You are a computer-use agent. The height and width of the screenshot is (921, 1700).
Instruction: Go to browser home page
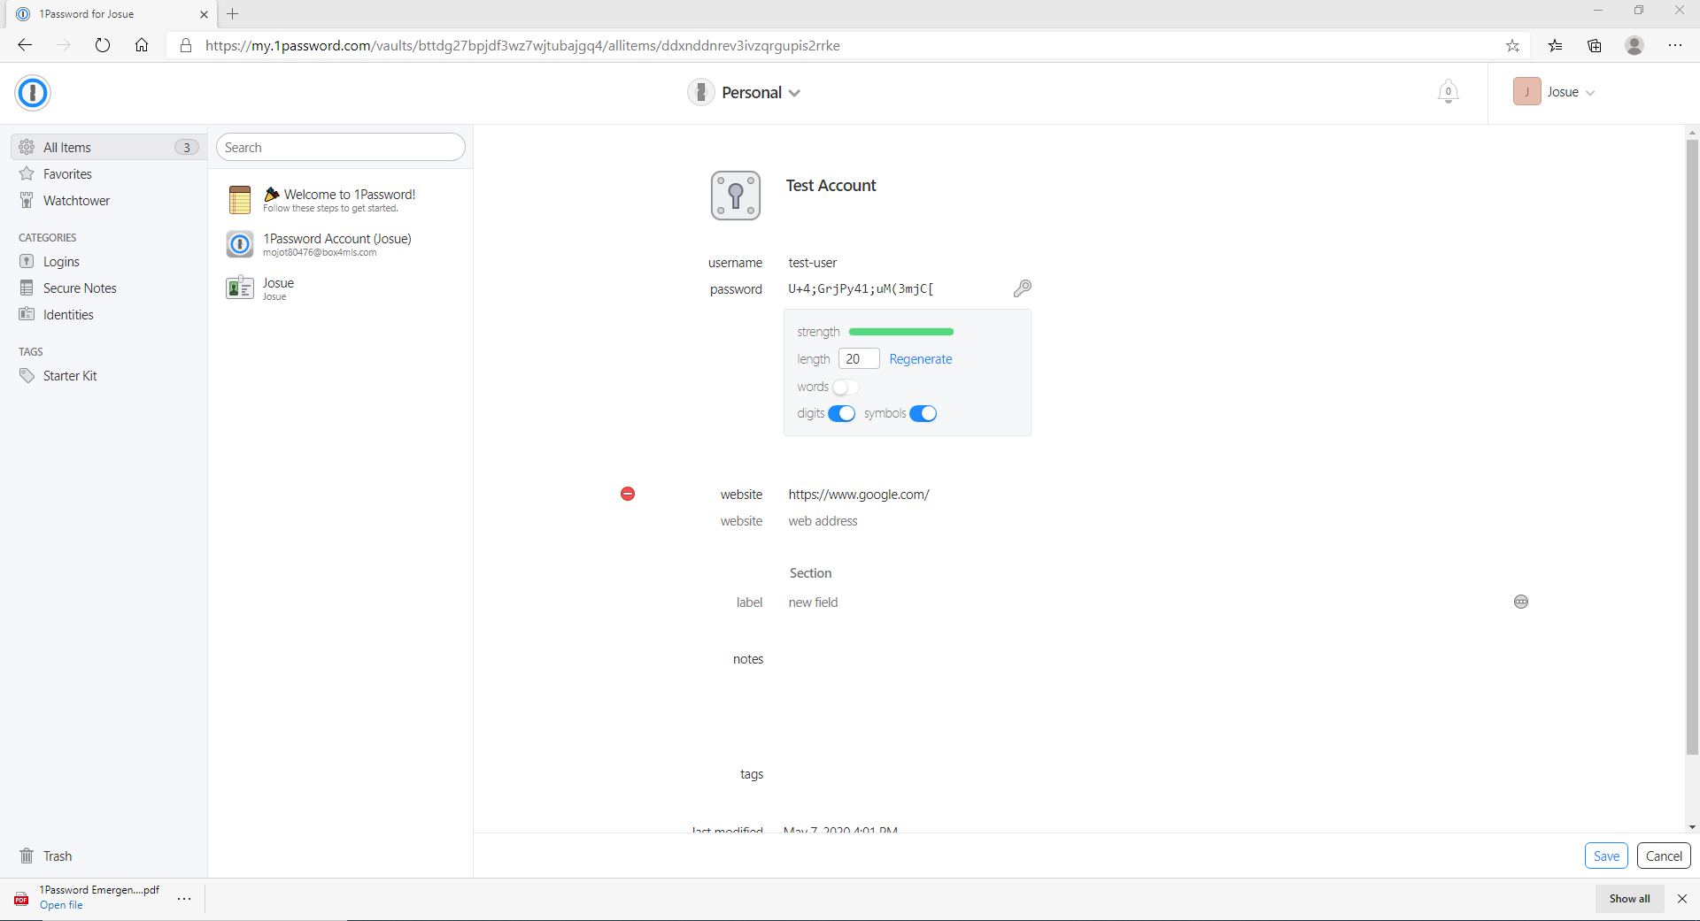click(x=142, y=45)
